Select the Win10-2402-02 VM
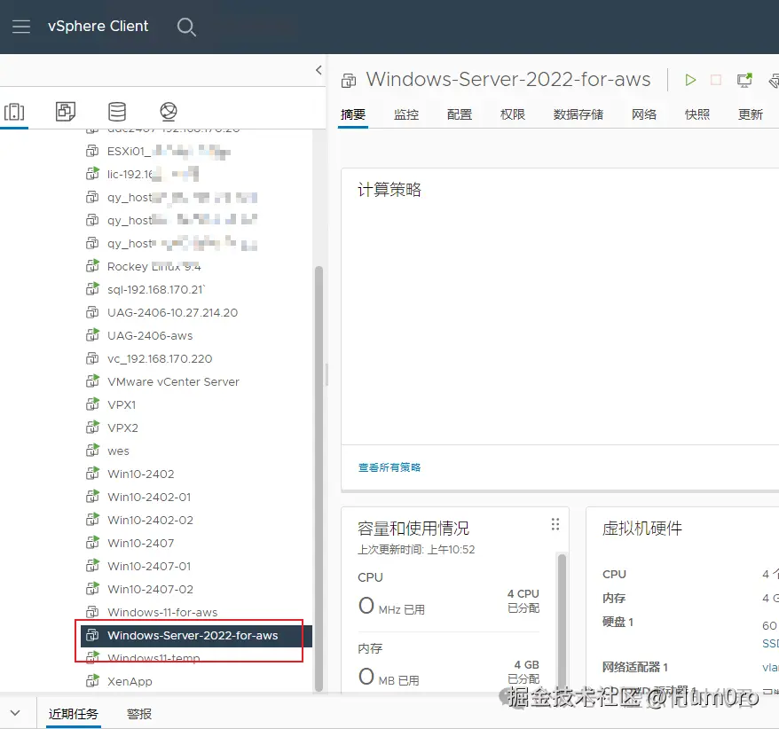The width and height of the screenshot is (779, 729). [150, 520]
